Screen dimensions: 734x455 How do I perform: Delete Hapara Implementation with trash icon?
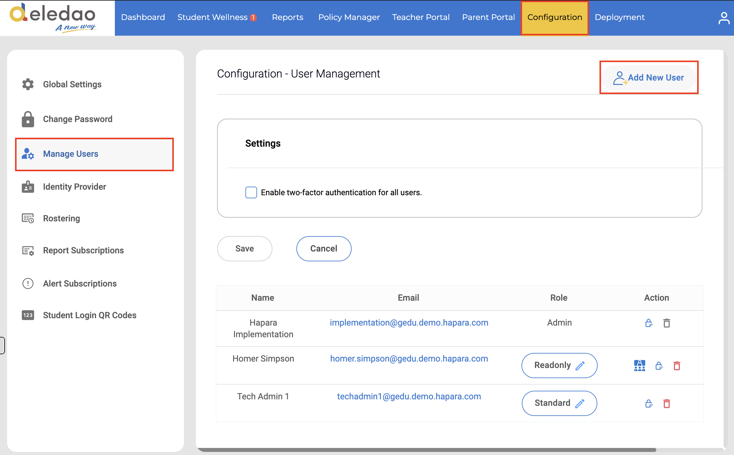(x=667, y=323)
